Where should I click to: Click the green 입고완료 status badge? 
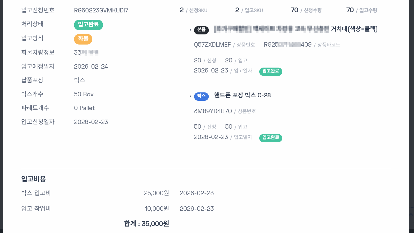[88, 25]
